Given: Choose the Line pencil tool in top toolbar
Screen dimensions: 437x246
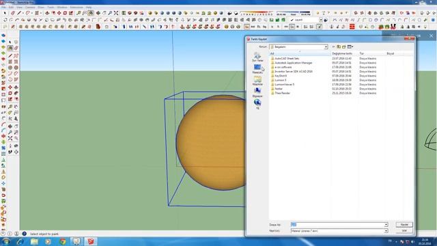Looking at the screenshot, I should (x=19, y=13).
